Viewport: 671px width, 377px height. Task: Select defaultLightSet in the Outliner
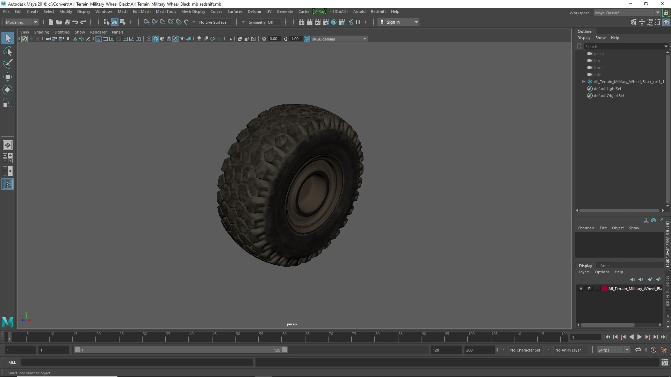click(607, 89)
